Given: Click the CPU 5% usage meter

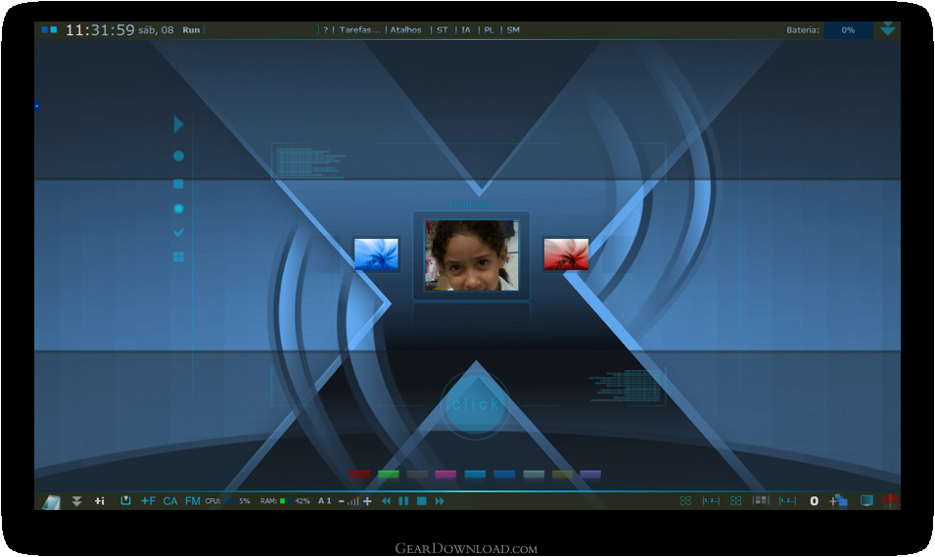Looking at the screenshot, I should coord(228,501).
